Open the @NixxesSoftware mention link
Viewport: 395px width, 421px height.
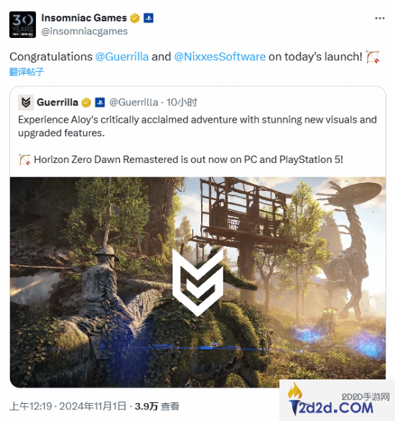(x=220, y=57)
